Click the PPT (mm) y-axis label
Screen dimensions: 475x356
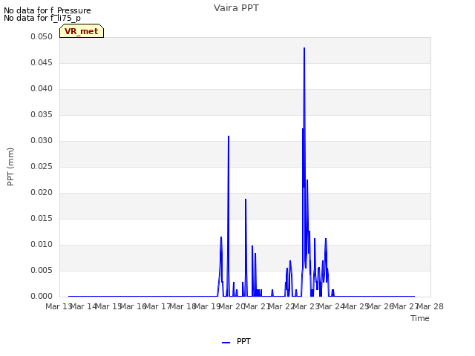(10, 167)
